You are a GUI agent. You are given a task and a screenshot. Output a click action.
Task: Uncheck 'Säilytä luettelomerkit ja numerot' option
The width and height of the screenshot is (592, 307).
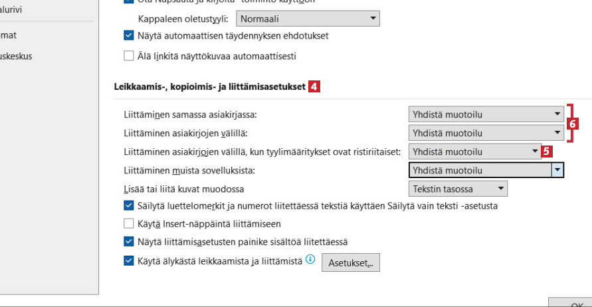click(129, 206)
